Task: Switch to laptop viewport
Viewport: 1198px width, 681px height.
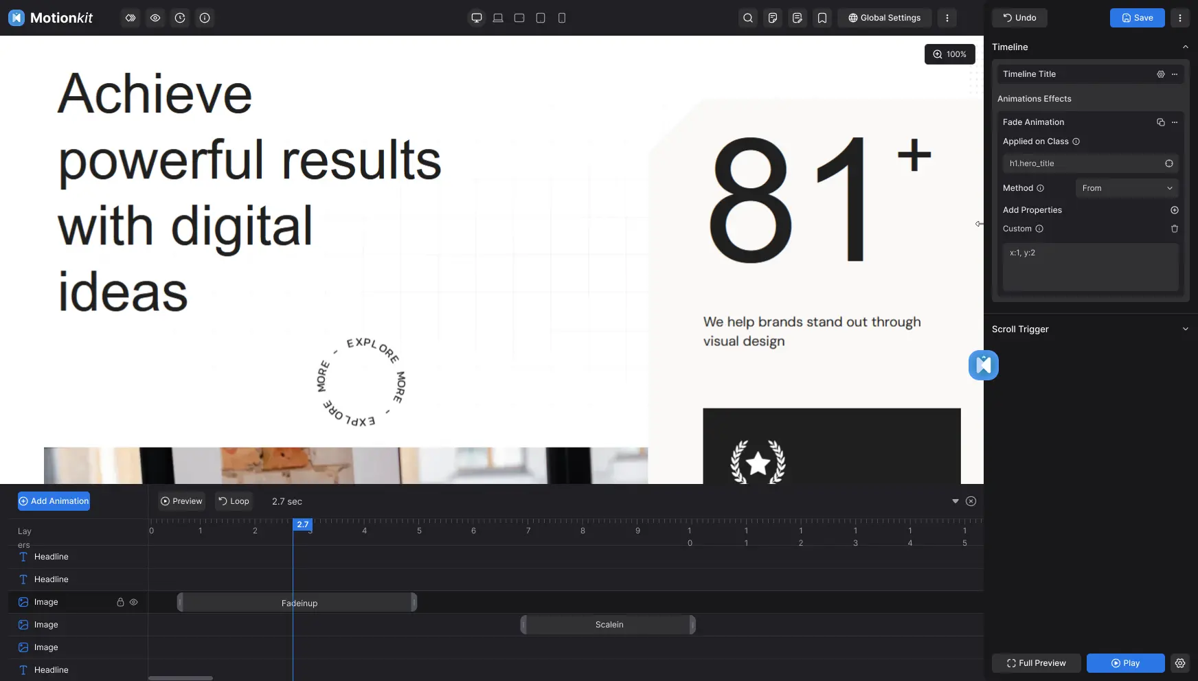Action: (x=498, y=18)
